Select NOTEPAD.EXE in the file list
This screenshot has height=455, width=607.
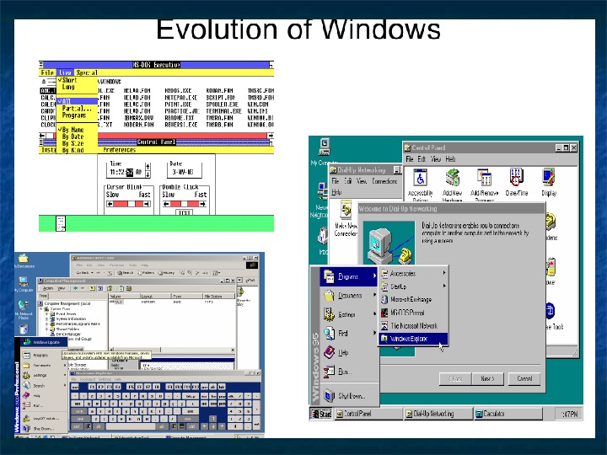pos(180,98)
